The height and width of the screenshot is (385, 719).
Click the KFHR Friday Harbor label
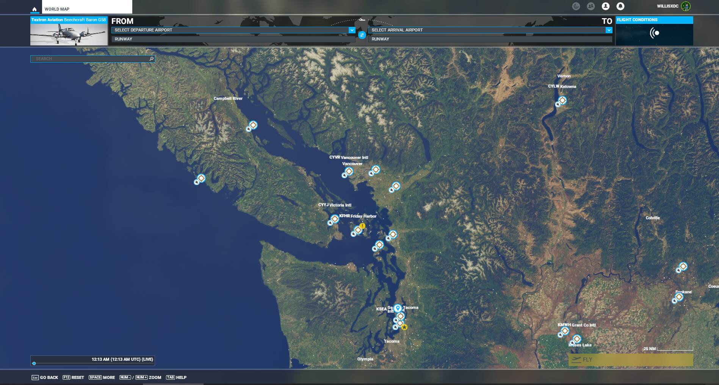click(358, 216)
